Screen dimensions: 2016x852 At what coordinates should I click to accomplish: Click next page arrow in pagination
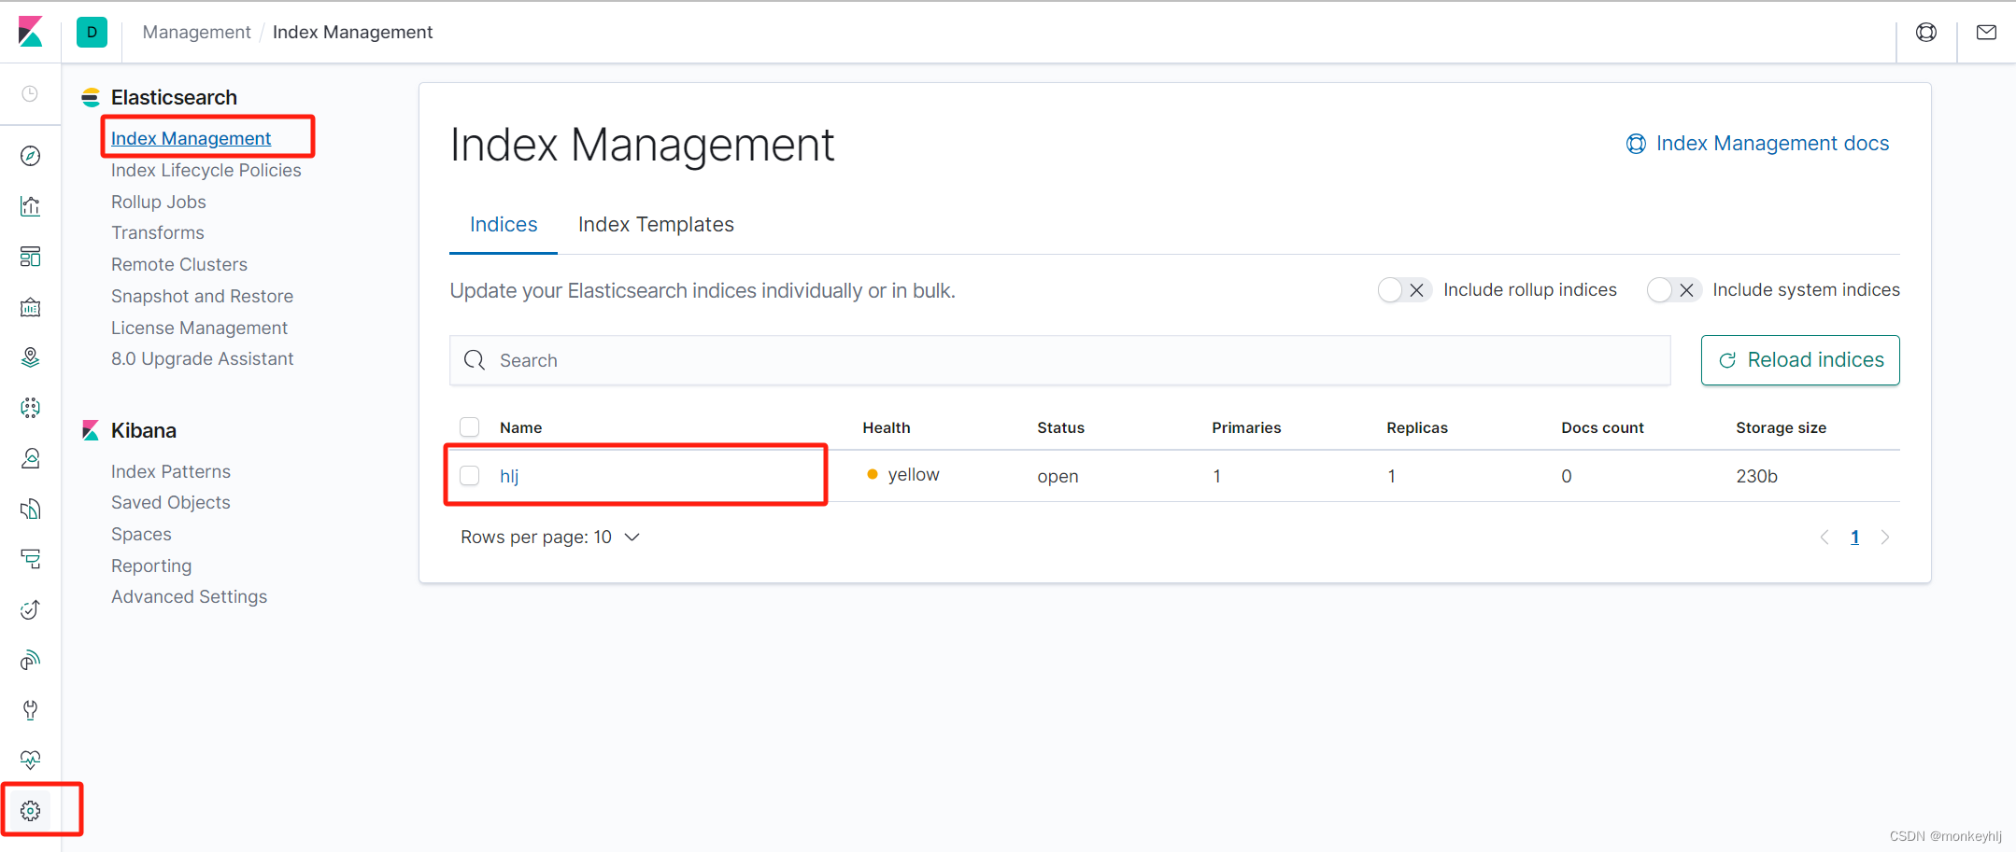pyautogui.click(x=1885, y=538)
